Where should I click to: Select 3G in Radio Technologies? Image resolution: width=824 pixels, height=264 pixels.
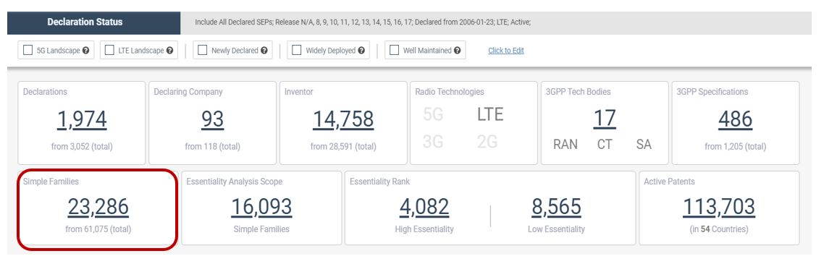coord(433,142)
